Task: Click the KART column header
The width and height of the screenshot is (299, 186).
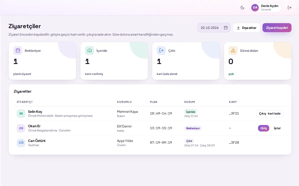Action: coord(233,102)
